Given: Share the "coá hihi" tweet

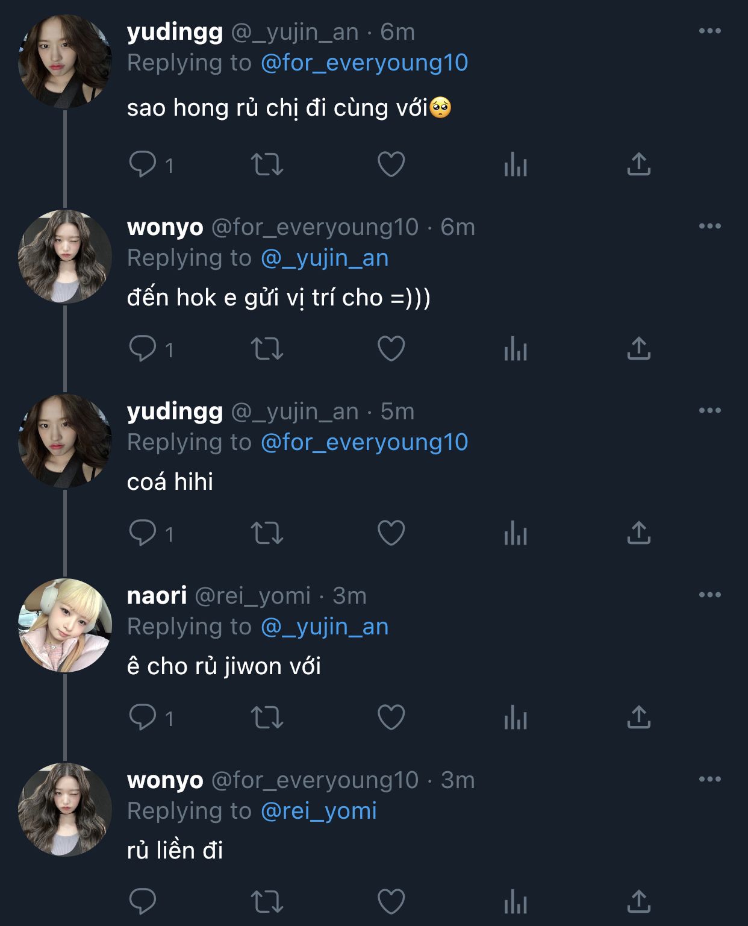Looking at the screenshot, I should [638, 533].
